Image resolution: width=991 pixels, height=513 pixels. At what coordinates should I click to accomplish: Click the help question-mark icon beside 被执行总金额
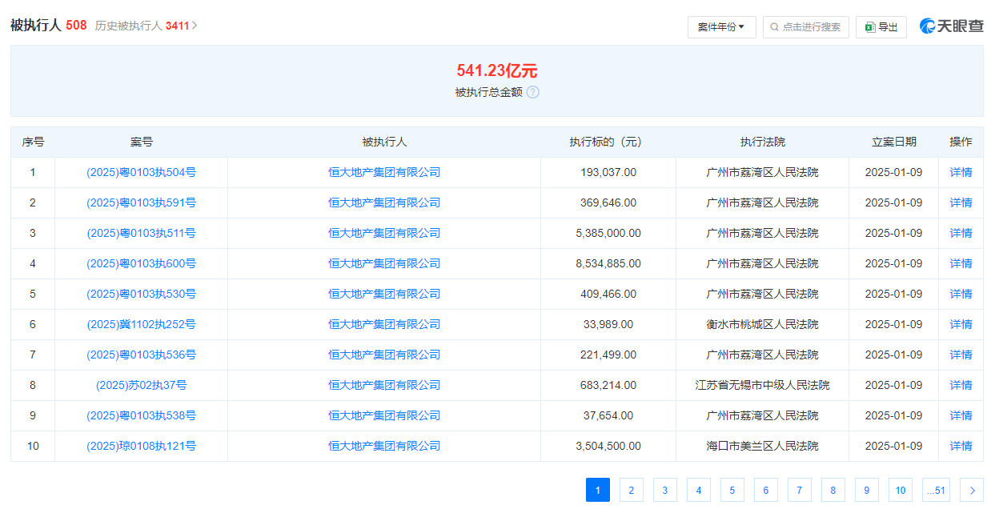(533, 92)
